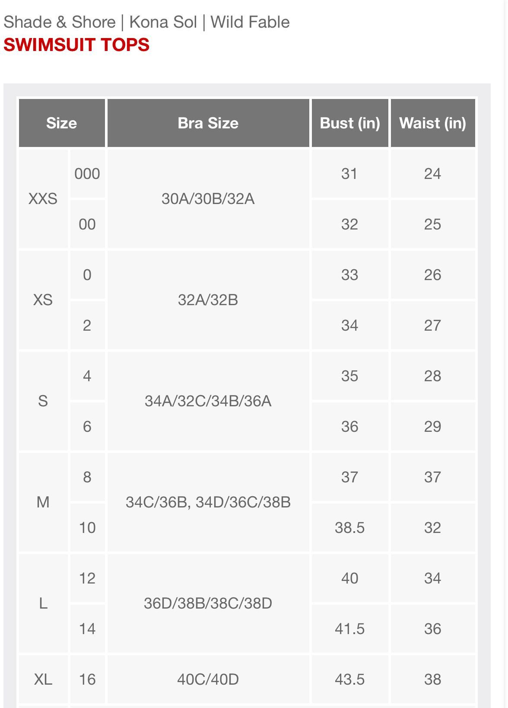Screen dimensions: 508x708
Task: Click the numeric size 000 cell
Action: tap(87, 174)
